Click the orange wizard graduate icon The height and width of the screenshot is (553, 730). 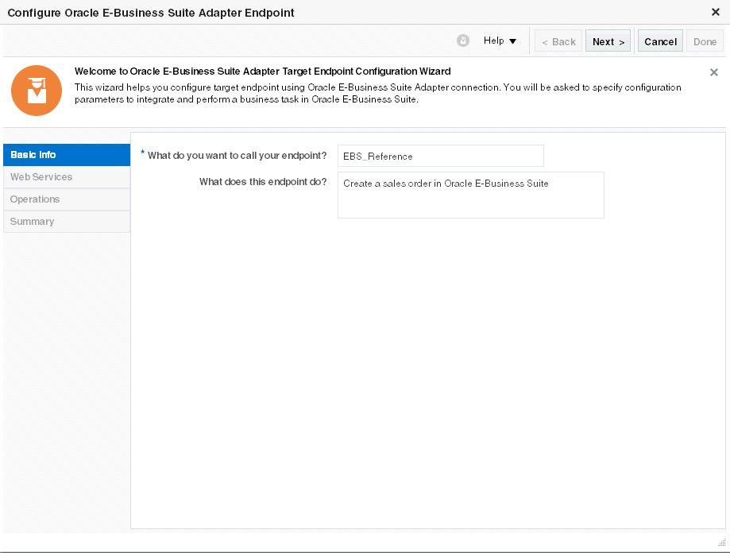coord(37,91)
